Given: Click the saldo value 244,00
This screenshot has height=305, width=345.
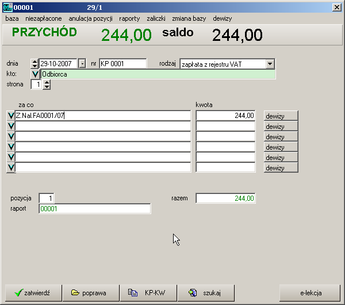Looking at the screenshot, I should [237, 35].
